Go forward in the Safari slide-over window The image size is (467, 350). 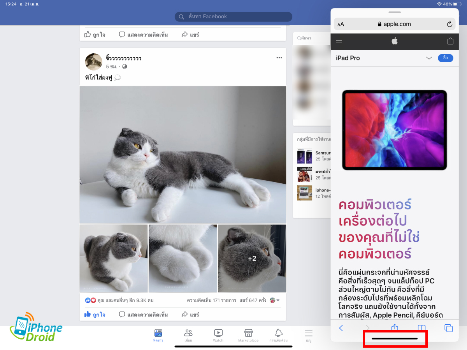[x=368, y=328]
